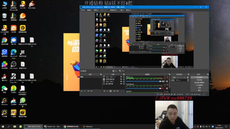Open 微信 WeChat desktop shortcut
The width and height of the screenshot is (230, 129).
tap(4, 89)
